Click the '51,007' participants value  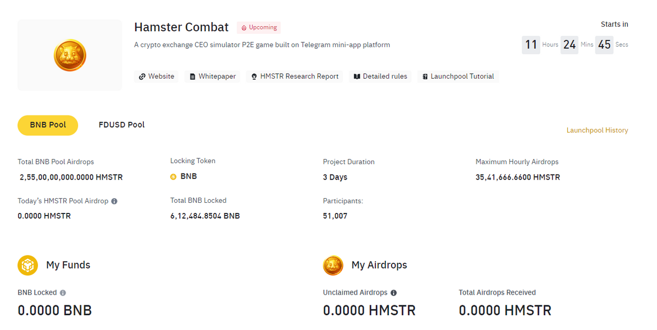[x=335, y=216]
